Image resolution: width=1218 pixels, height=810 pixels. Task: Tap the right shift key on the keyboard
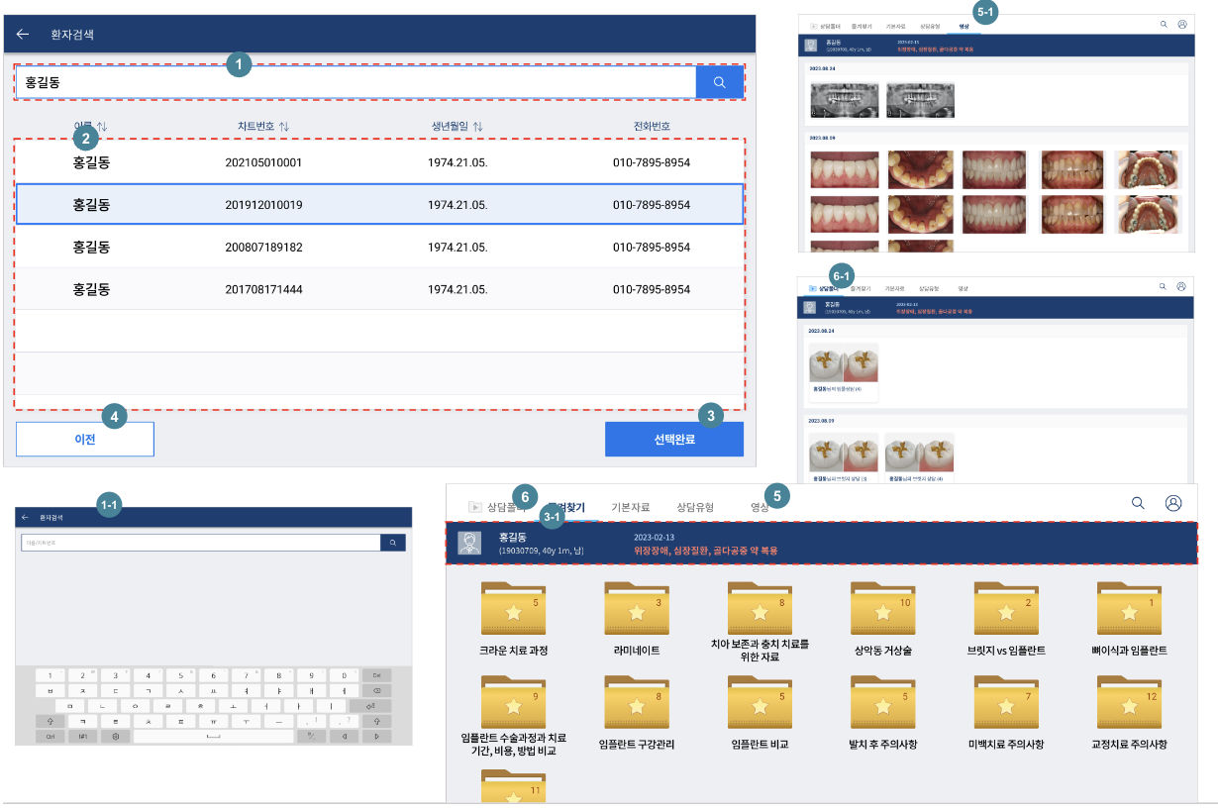pyautogui.click(x=377, y=722)
